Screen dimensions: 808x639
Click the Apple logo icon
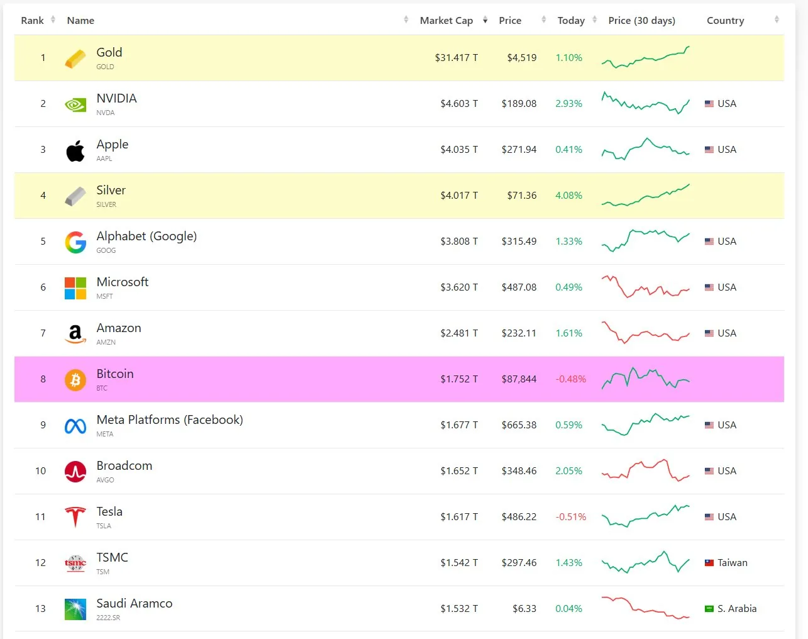click(75, 151)
